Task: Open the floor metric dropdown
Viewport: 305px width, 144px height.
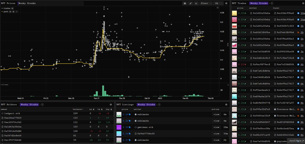Action: (x=206, y=3)
